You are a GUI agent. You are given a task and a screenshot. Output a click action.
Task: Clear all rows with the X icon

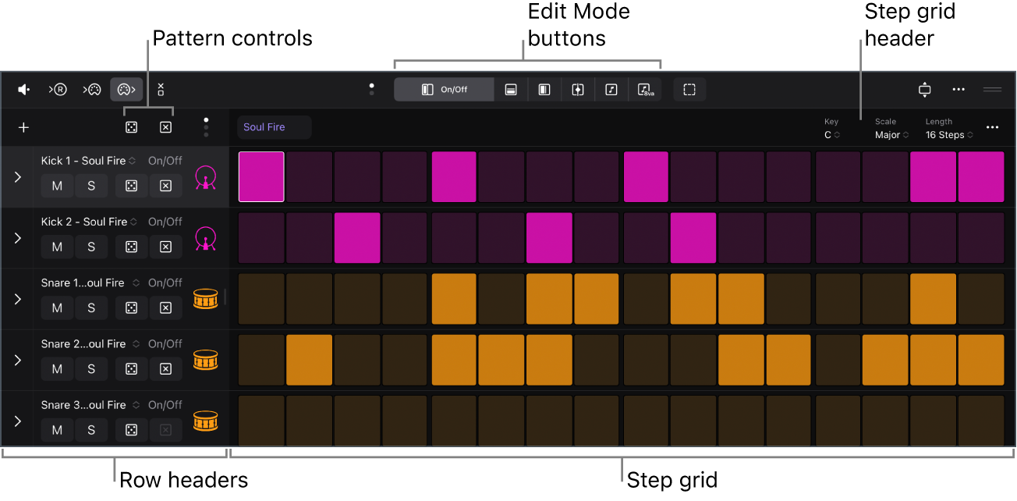tap(165, 126)
